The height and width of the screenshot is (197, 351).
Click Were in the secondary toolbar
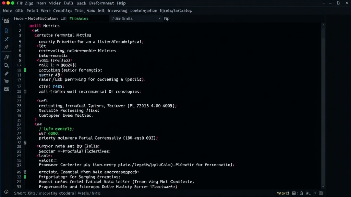point(46,11)
